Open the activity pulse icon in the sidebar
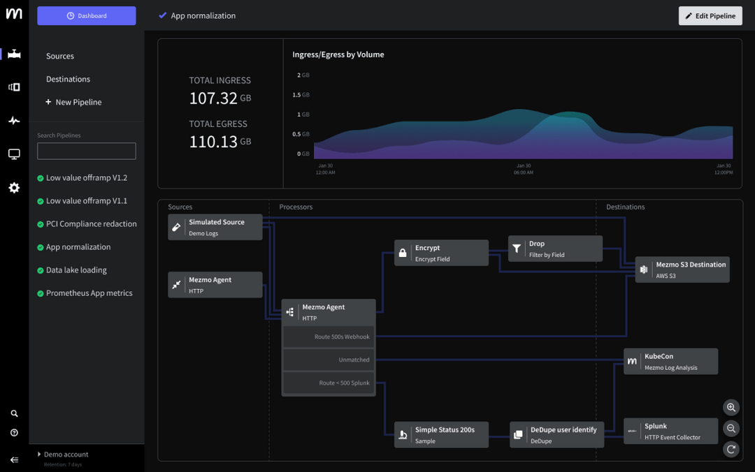 (x=14, y=120)
